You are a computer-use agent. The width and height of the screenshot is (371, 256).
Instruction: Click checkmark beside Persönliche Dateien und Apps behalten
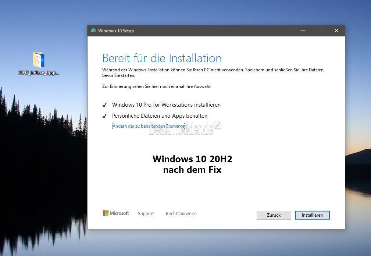[105, 116]
